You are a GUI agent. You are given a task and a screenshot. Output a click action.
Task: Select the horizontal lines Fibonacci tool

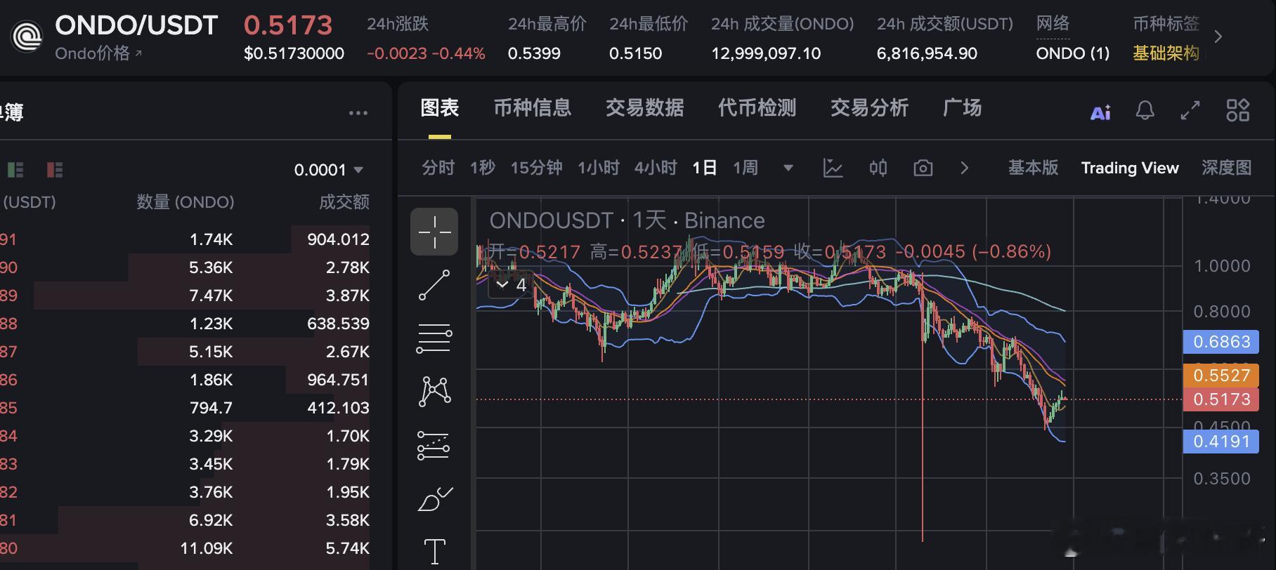[434, 338]
